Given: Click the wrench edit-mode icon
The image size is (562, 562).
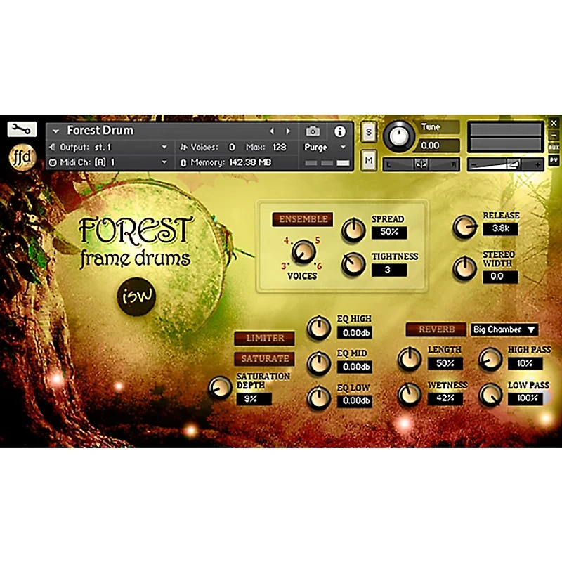Looking at the screenshot, I should [x=22, y=129].
